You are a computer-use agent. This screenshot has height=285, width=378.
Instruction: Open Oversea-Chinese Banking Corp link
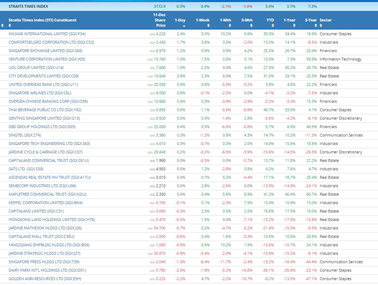pyautogui.click(x=48, y=101)
